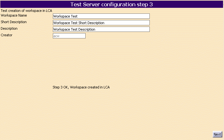The width and height of the screenshot is (224, 140).
Task: Click 'Workspace Test Description' text in the field
Action: pos(74,29)
